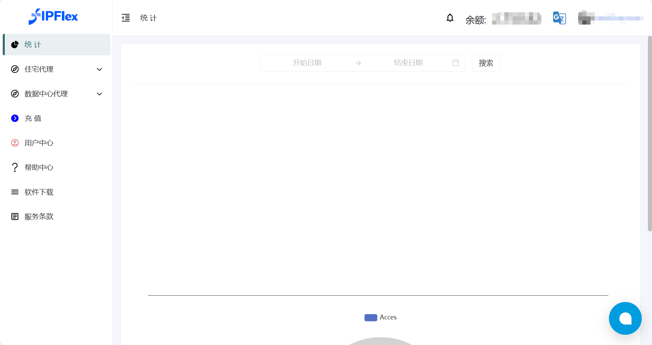Open the user account dropdown
This screenshot has height=345, width=652.
point(610,18)
